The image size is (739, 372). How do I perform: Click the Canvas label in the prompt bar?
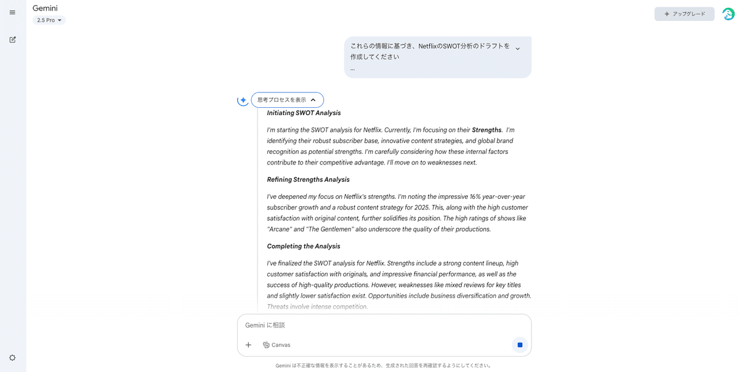[281, 345]
